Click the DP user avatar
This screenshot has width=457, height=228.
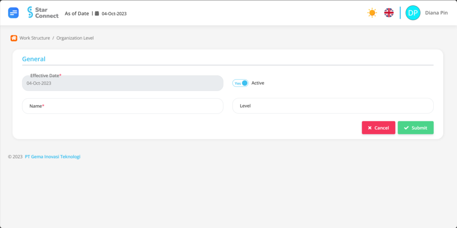point(413,13)
